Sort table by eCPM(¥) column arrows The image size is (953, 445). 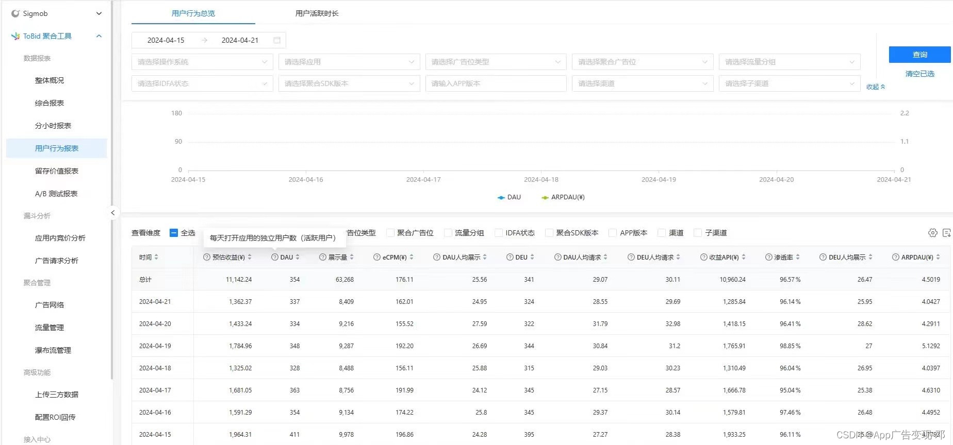click(412, 257)
